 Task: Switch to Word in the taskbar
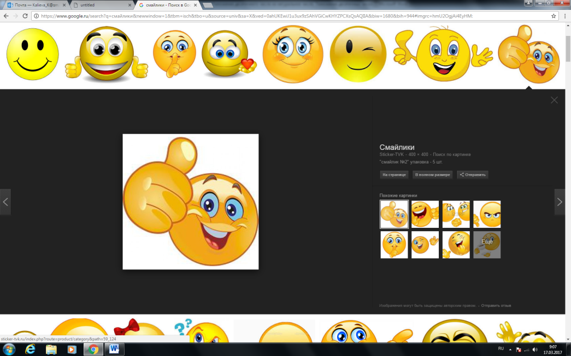point(114,349)
